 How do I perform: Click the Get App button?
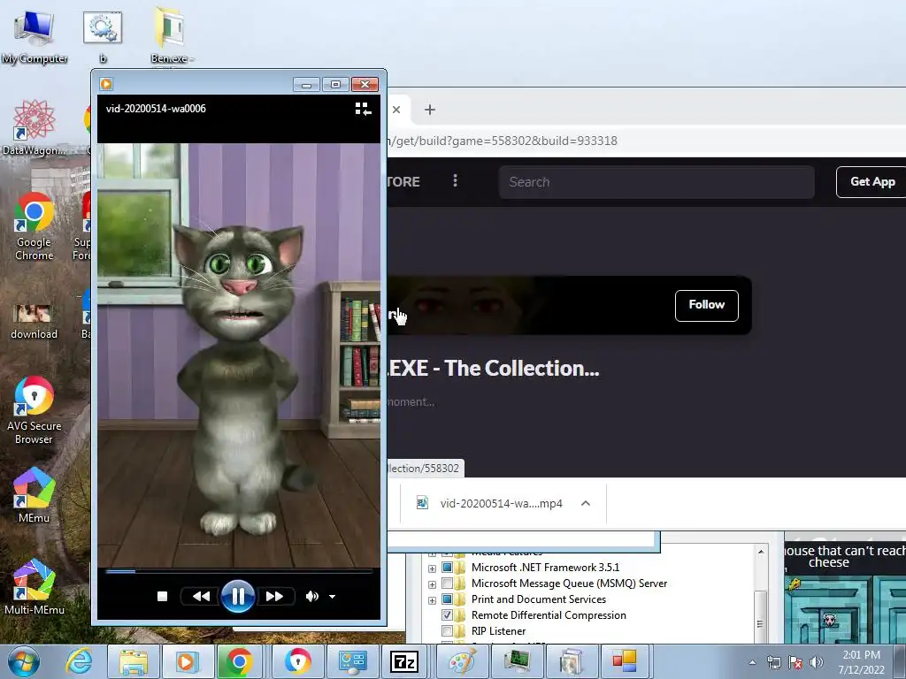(871, 182)
